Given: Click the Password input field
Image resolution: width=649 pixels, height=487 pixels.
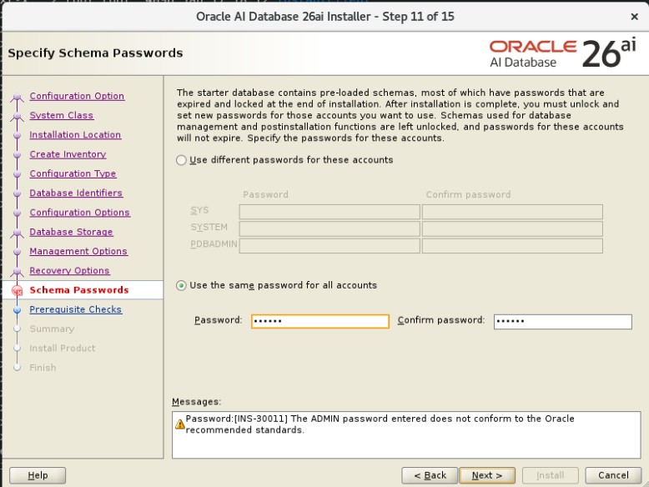Looking at the screenshot, I should [320, 321].
